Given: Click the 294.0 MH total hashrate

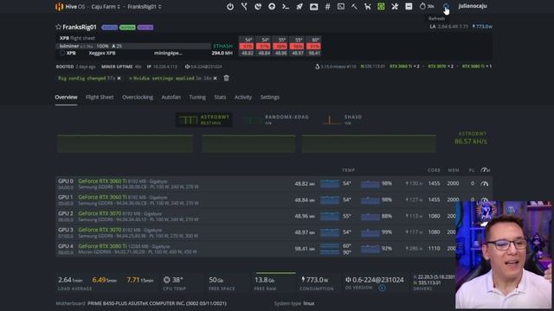Looking at the screenshot, I should pos(222,53).
